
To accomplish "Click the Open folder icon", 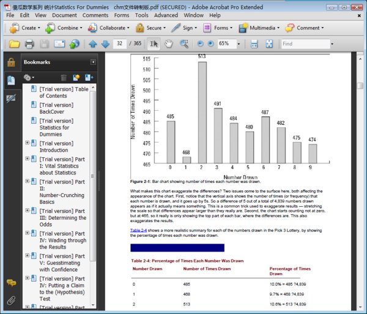I will coord(14,44).
